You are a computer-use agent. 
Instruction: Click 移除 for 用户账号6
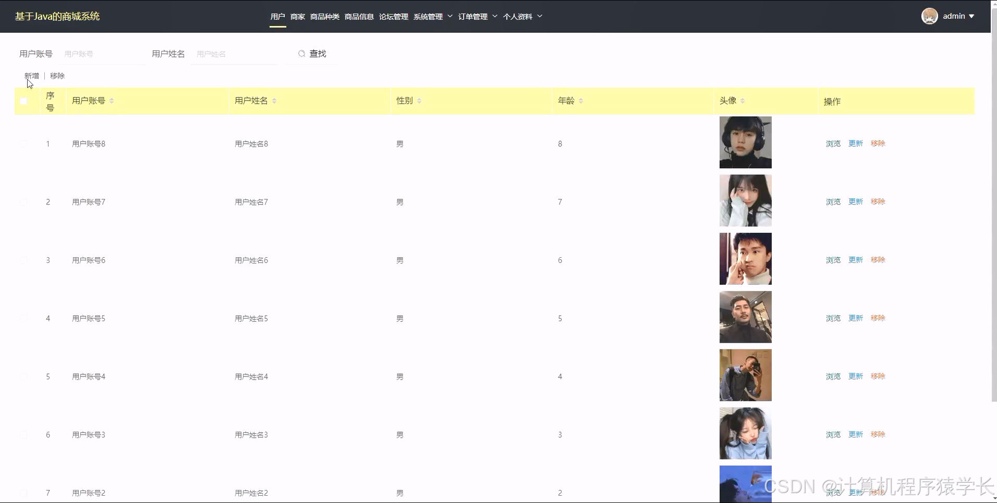tap(878, 260)
